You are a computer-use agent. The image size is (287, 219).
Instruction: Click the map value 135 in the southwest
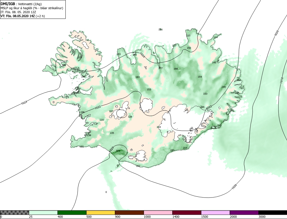[112, 133]
